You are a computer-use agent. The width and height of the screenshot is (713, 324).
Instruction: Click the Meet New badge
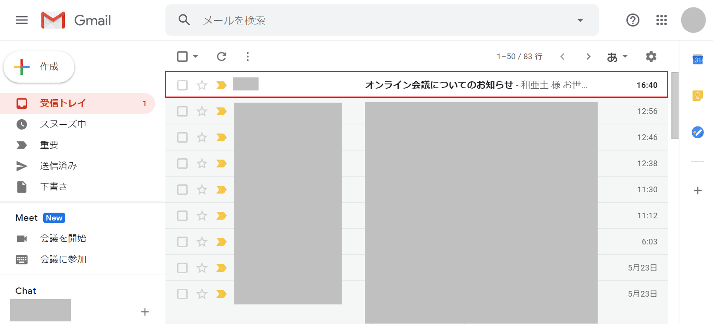point(54,218)
